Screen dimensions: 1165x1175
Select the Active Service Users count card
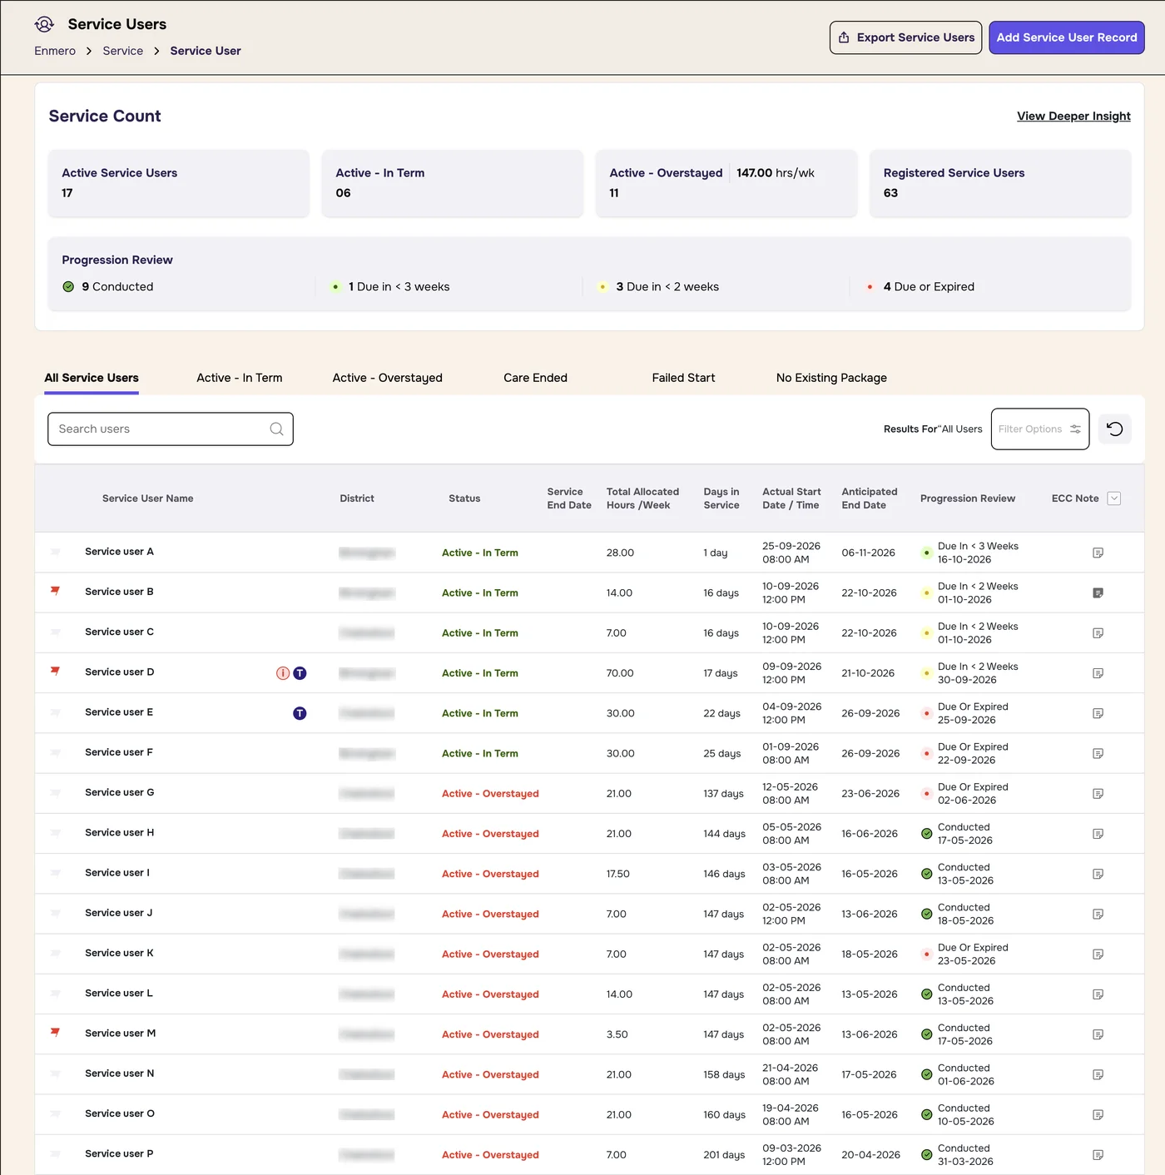click(179, 183)
